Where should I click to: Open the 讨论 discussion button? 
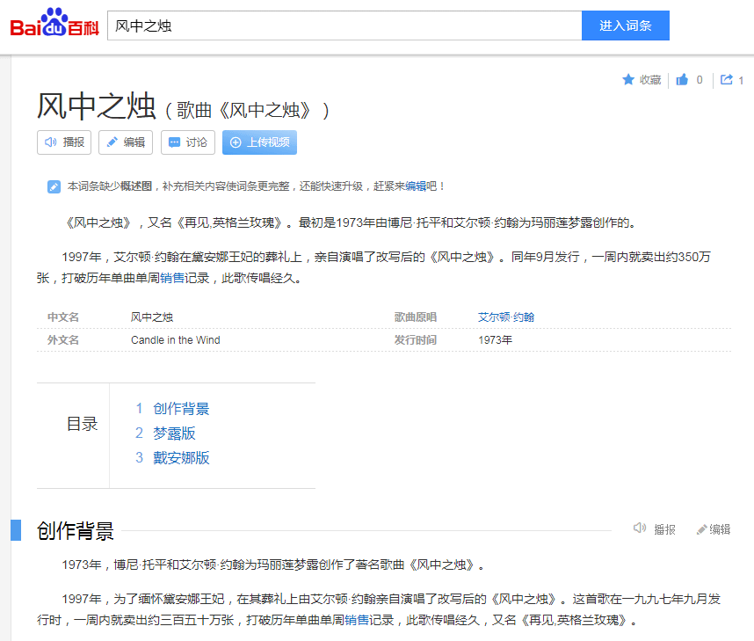click(x=187, y=142)
